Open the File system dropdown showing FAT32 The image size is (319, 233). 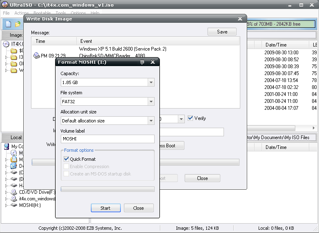(151, 102)
